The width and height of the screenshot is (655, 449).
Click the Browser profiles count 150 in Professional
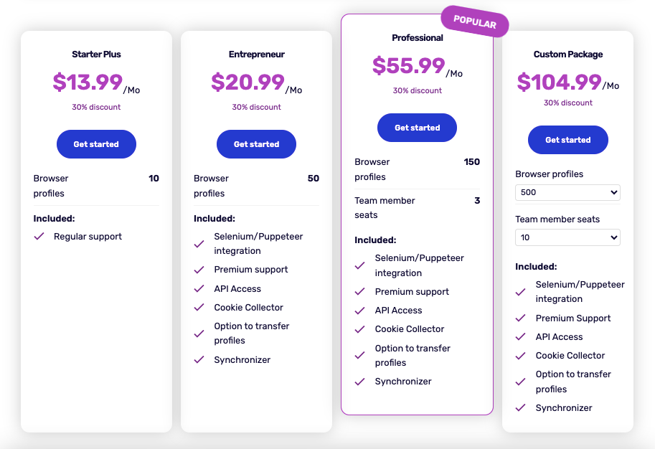click(471, 162)
